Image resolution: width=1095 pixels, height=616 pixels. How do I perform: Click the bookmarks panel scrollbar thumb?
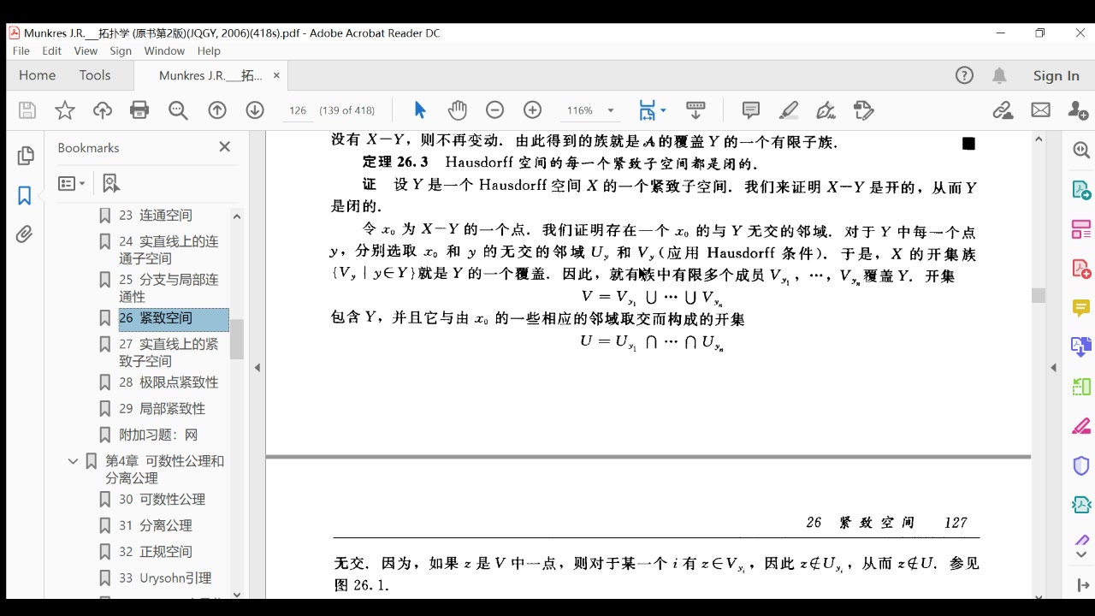237,340
